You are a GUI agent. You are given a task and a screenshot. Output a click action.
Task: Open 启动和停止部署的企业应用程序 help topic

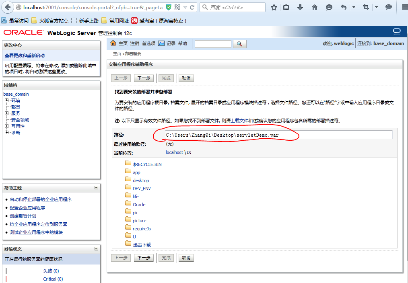point(41,199)
